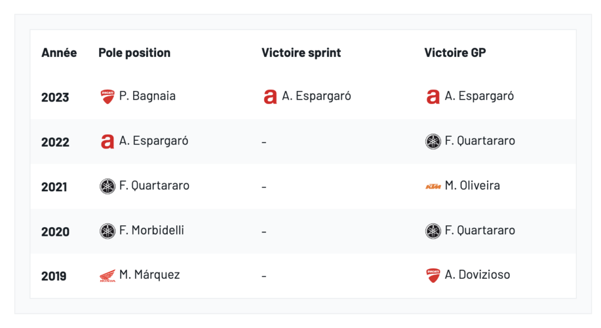Click the Ducati logo beside A. Dovizioso
This screenshot has width=601, height=328.
click(x=433, y=275)
